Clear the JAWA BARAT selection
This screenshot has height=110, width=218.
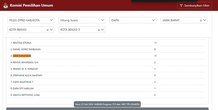201,20
